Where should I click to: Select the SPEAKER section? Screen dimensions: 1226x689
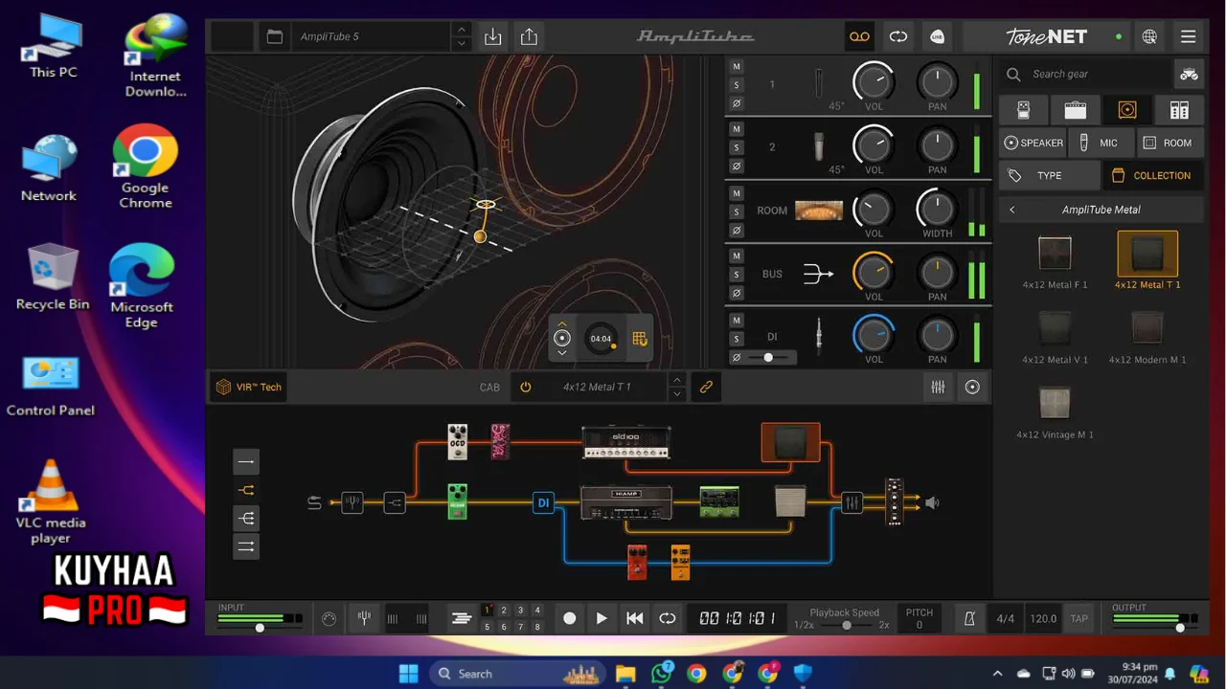coord(1033,143)
